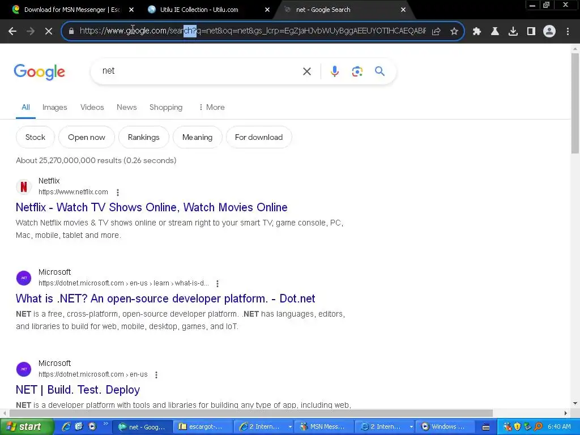Clear the search box with the X

pos(306,71)
